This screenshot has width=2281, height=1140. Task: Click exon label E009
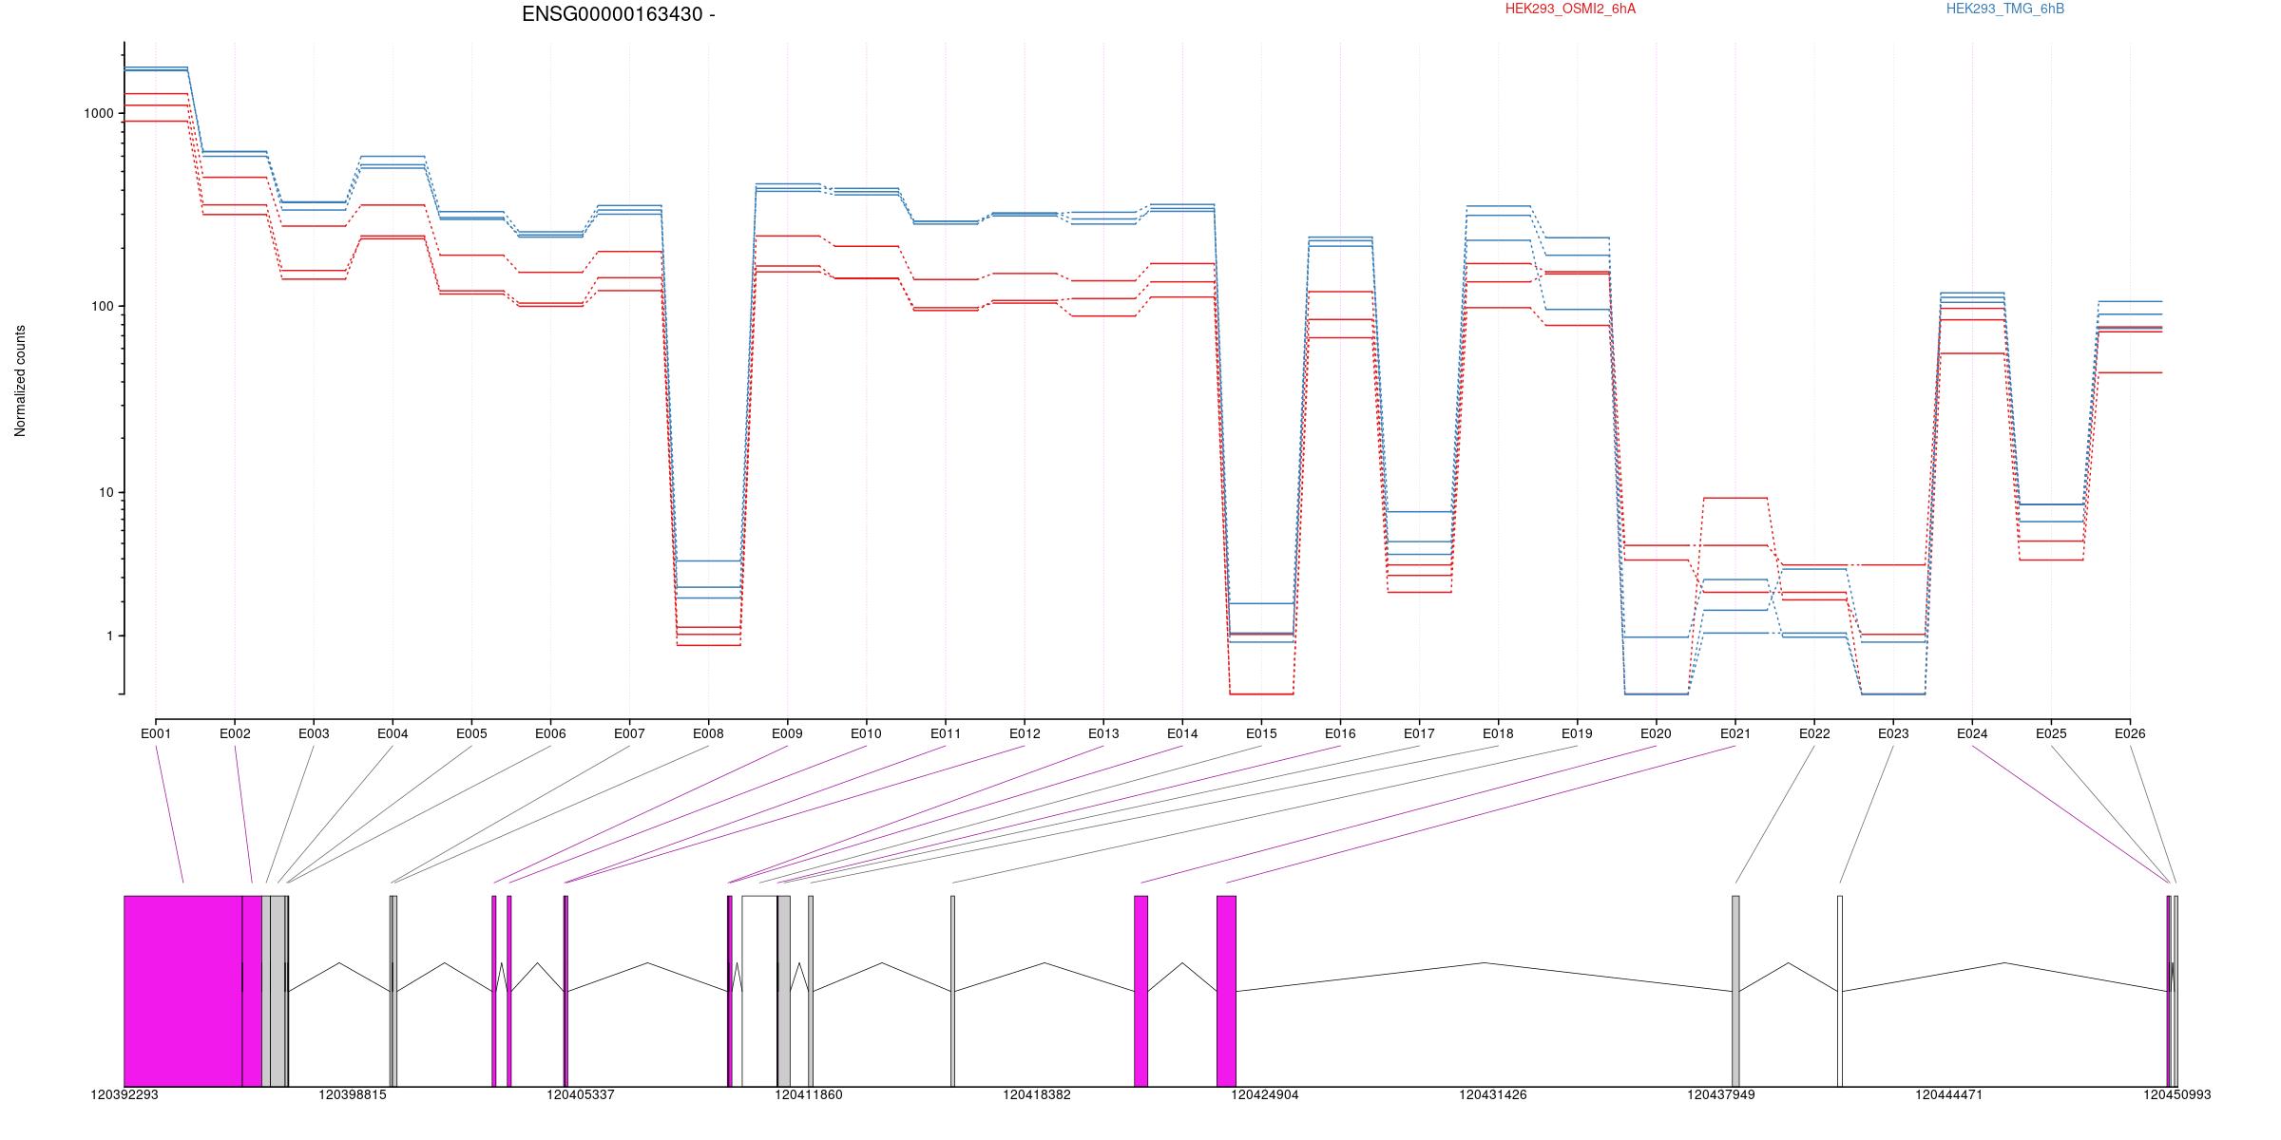[787, 733]
